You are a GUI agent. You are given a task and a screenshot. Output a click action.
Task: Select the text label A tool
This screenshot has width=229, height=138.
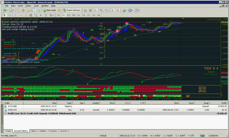[x=41, y=15]
